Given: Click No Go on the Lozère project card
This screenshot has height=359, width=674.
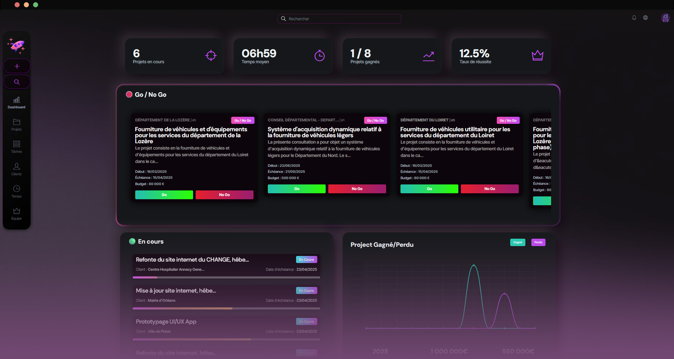Looking at the screenshot, I should (224, 195).
